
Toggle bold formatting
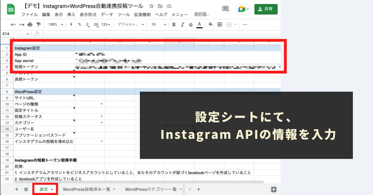click(x=174, y=25)
